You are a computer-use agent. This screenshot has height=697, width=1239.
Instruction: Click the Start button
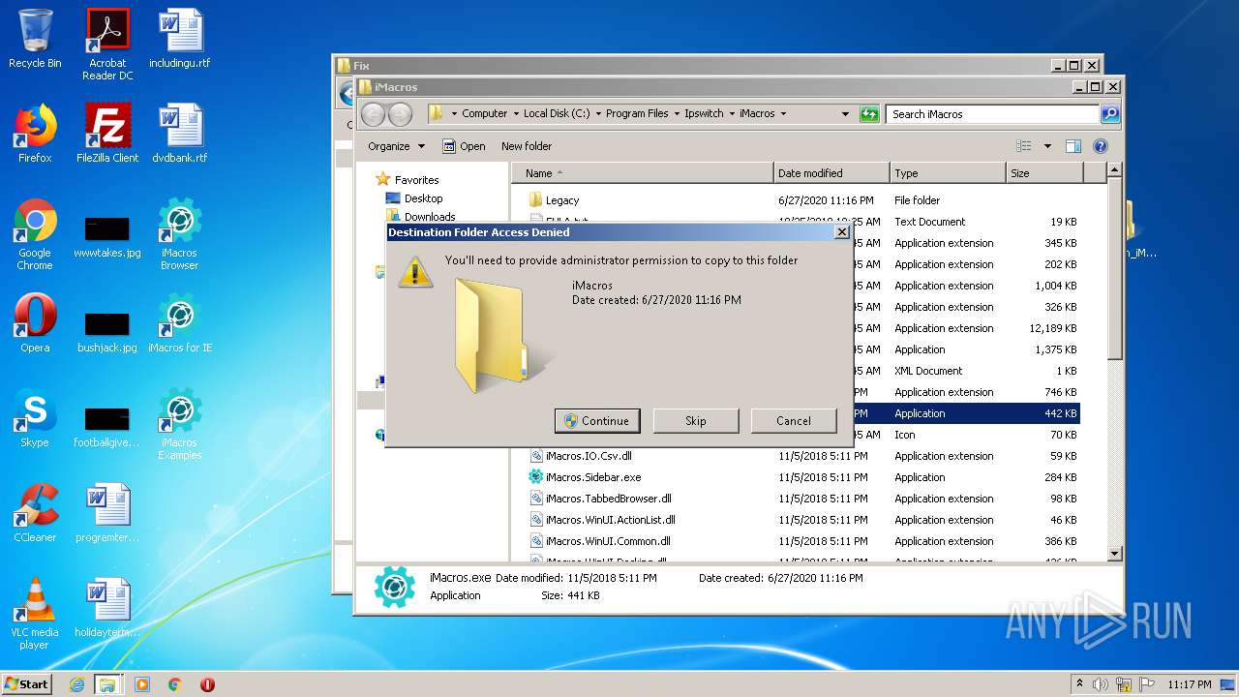[x=27, y=684]
